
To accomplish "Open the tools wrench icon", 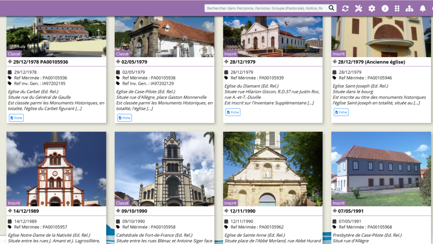I will click(x=359, y=8).
